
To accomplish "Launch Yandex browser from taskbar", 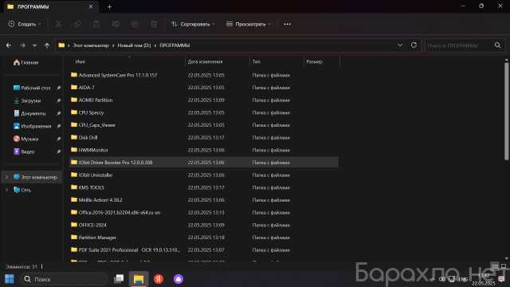I will [159, 279].
